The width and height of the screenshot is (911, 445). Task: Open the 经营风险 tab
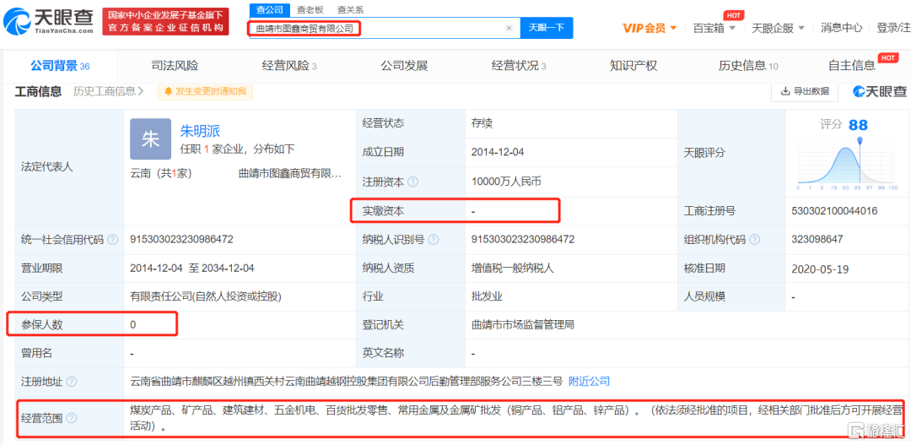pyautogui.click(x=289, y=66)
